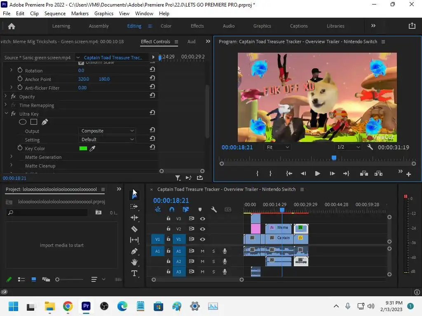Toggle visibility of video track V2

[x=202, y=229]
